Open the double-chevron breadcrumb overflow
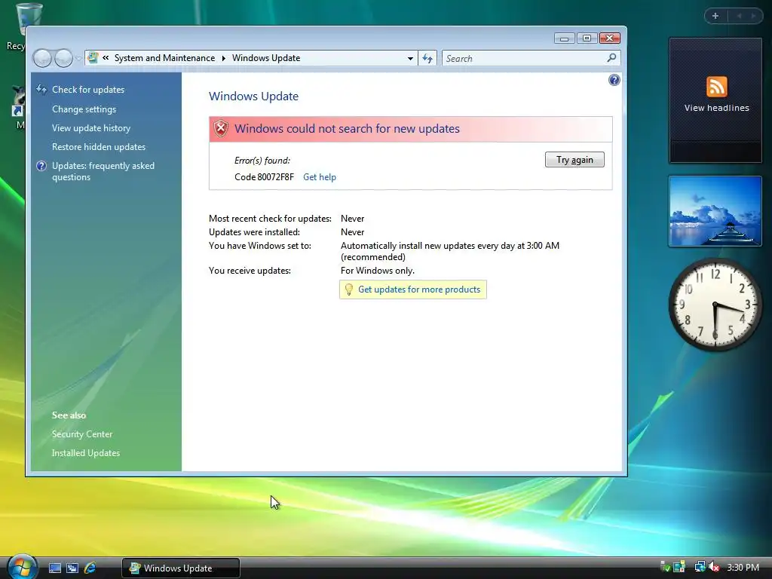The image size is (772, 579). (x=106, y=58)
